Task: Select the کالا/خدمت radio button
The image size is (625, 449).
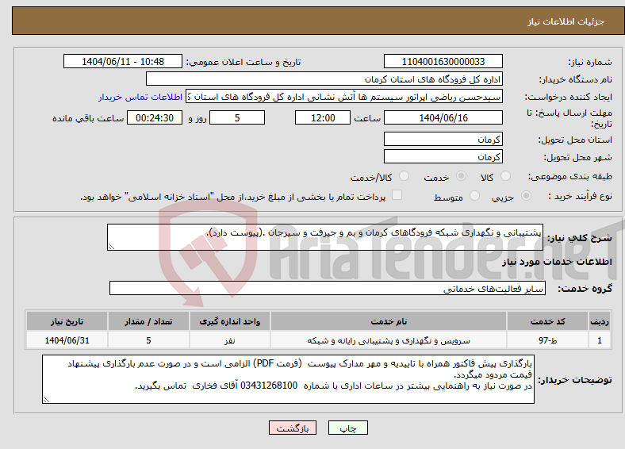Action: coord(404,176)
